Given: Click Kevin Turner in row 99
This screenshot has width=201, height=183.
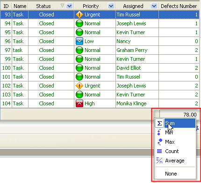Looking at the screenshot, I should pos(131,59).
